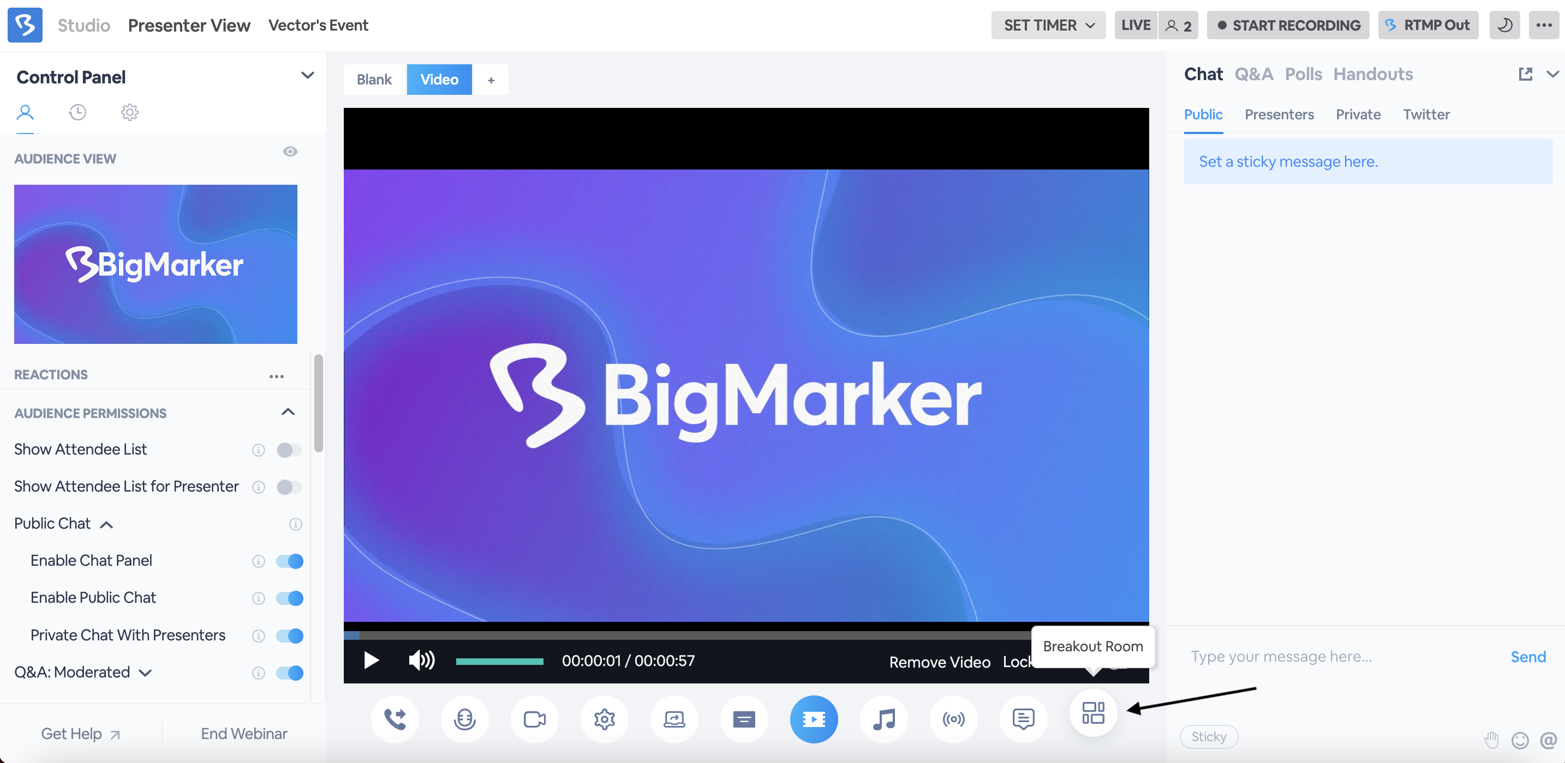The height and width of the screenshot is (763, 1565).
Task: Switch to Presenters chat tab
Action: point(1279,114)
